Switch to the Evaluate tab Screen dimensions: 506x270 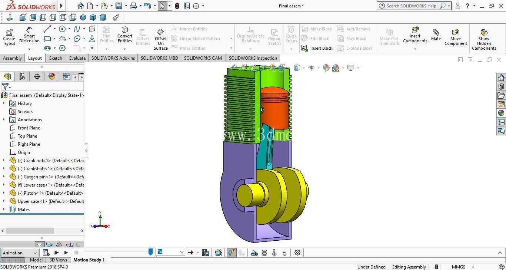pos(77,58)
